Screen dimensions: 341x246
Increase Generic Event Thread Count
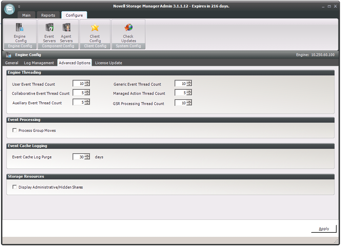[189, 82]
